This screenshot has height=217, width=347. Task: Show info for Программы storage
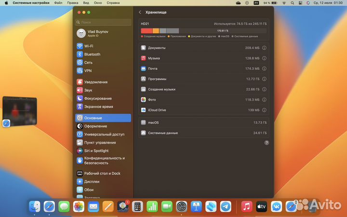coord(264,79)
